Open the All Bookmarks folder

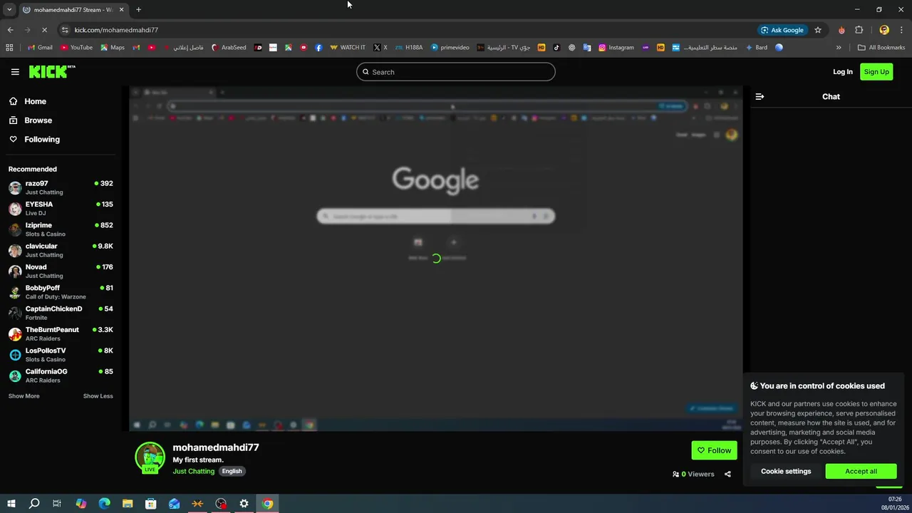tap(881, 48)
